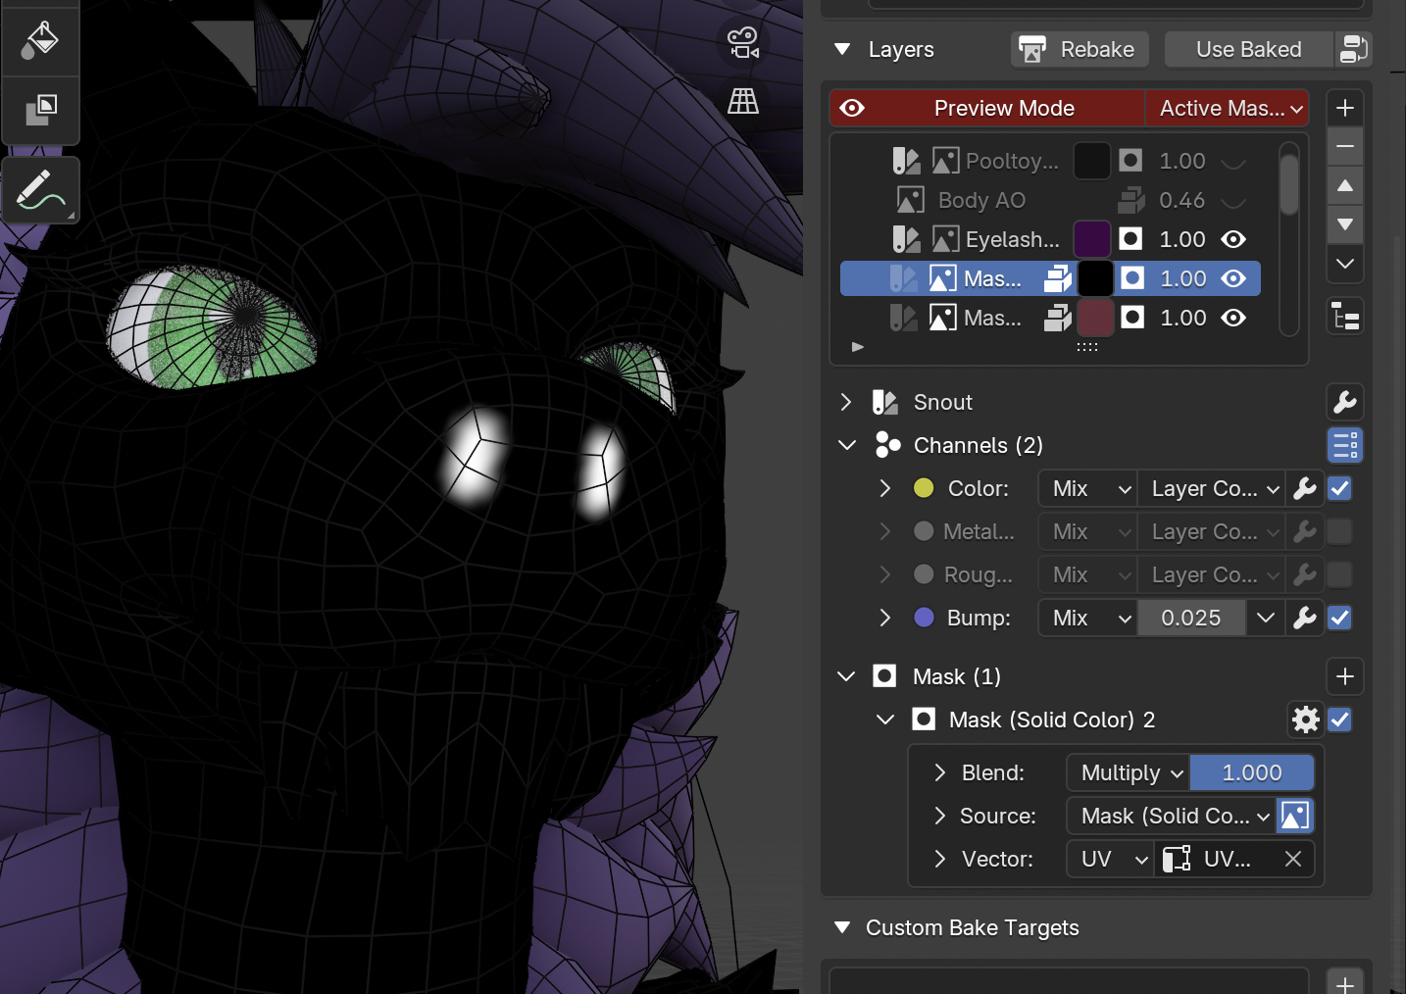Open the Eyelash layer purple color swatch
This screenshot has height=994, width=1406.
point(1091,239)
